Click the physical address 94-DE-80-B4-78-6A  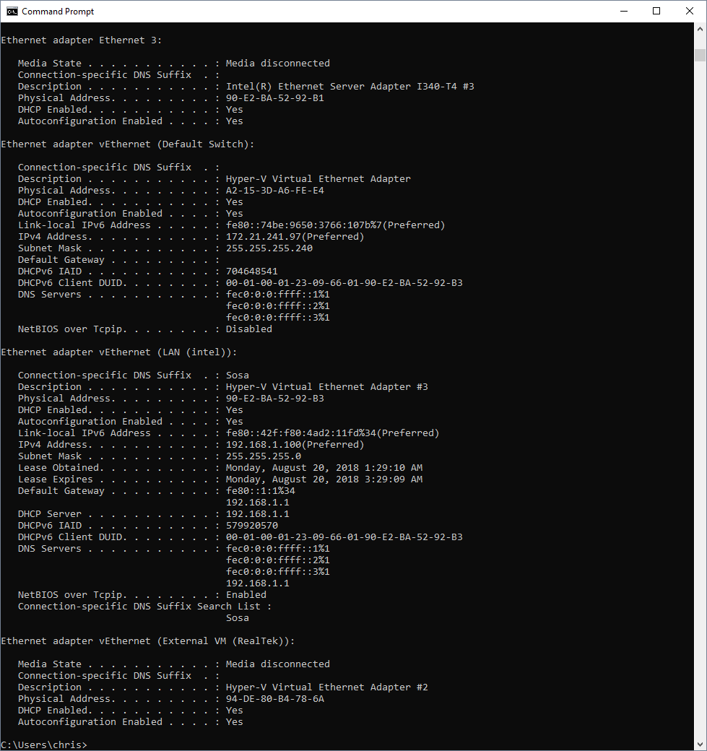click(274, 699)
